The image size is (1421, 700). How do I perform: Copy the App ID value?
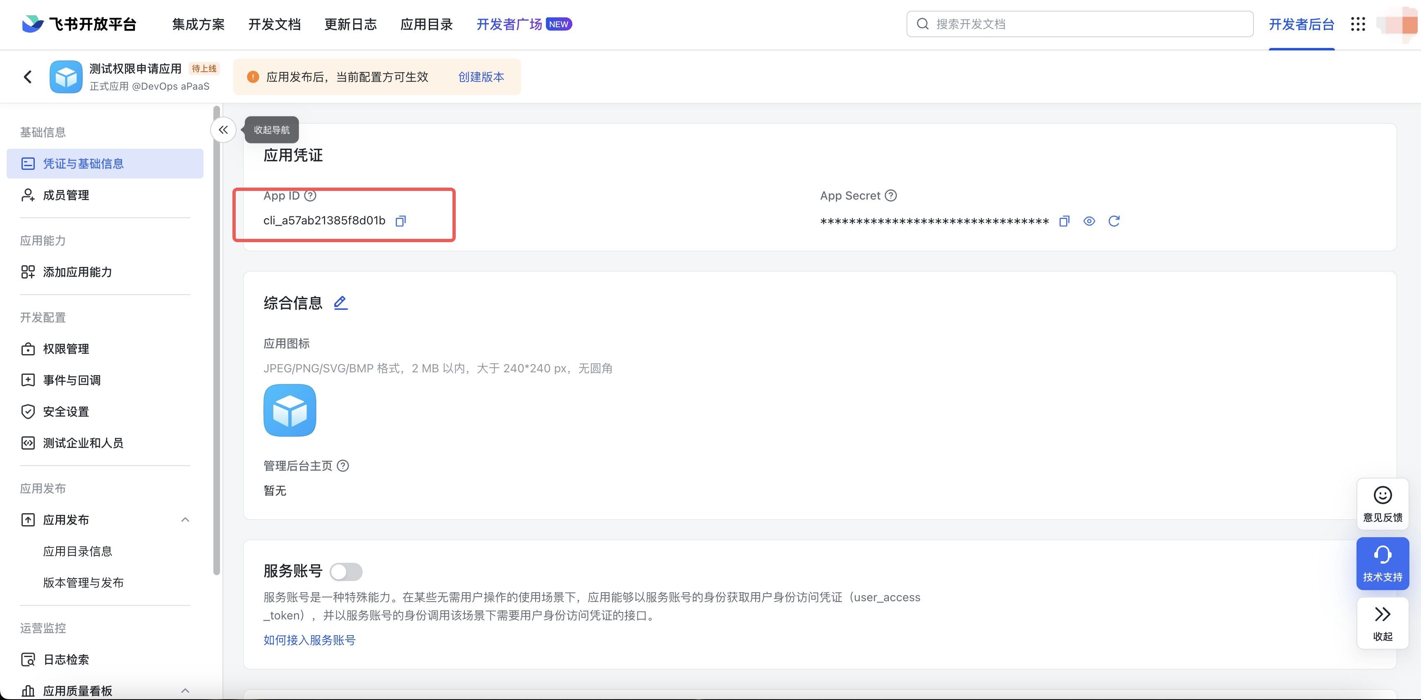(x=401, y=221)
